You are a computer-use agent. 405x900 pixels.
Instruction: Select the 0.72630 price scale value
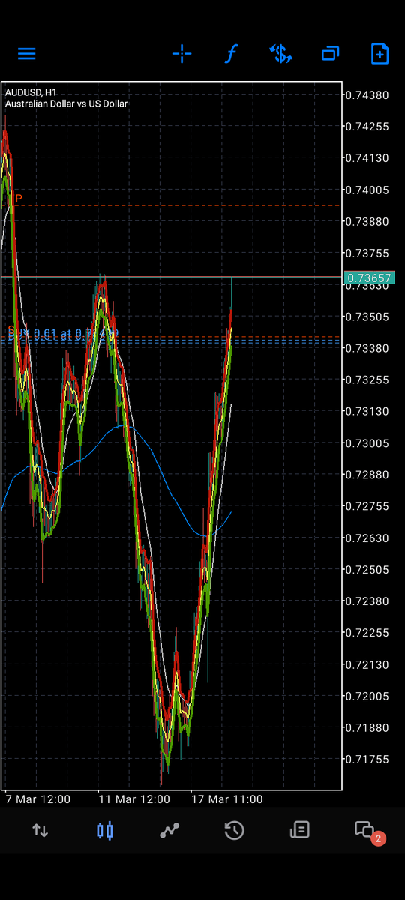[x=367, y=538]
